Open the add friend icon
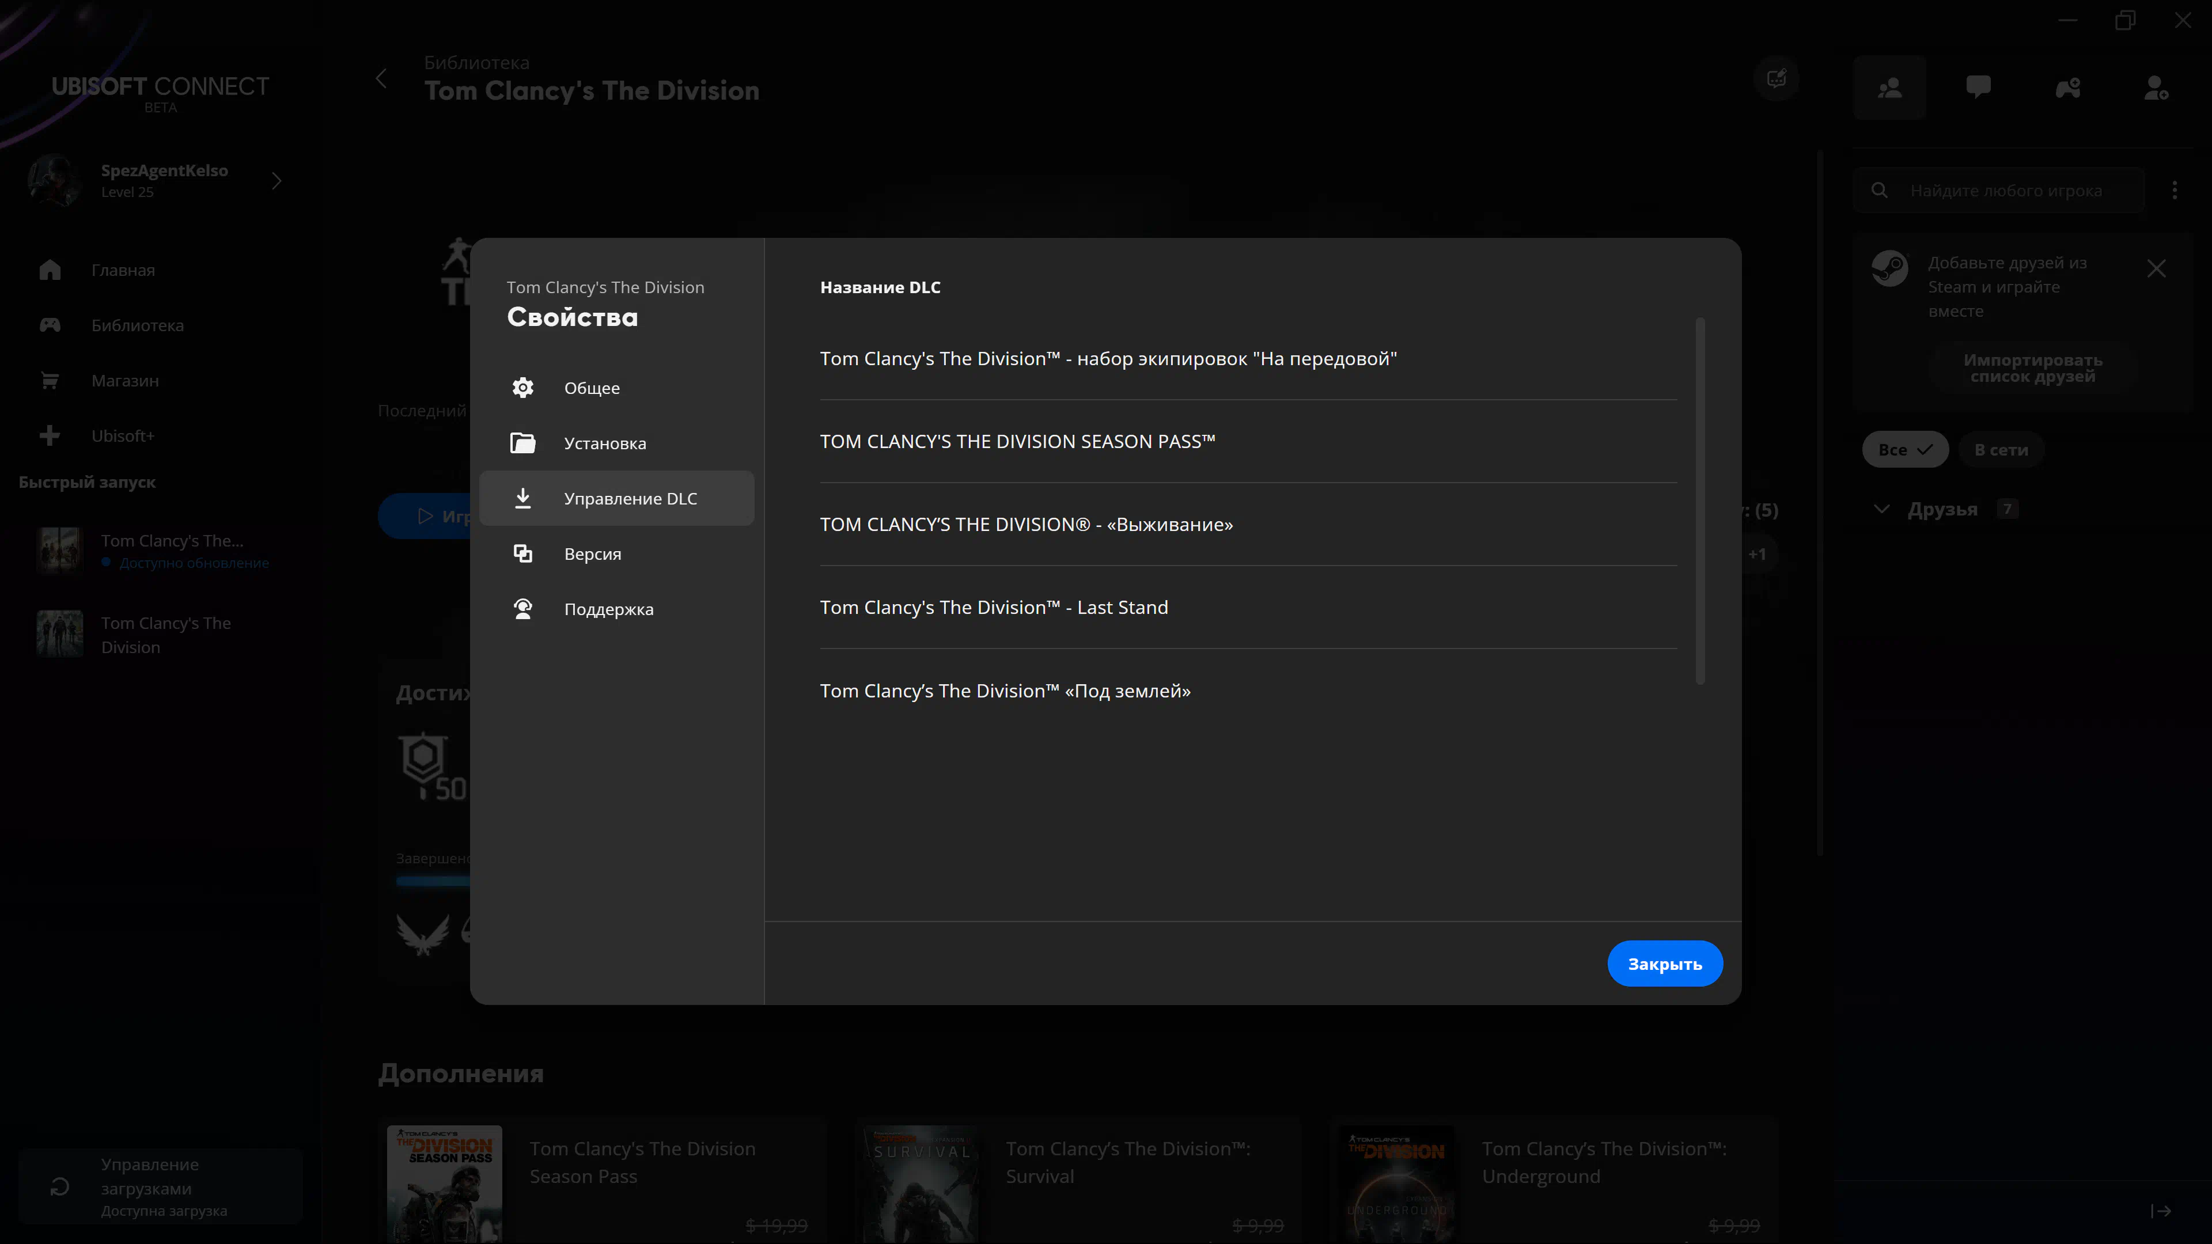 [2156, 88]
